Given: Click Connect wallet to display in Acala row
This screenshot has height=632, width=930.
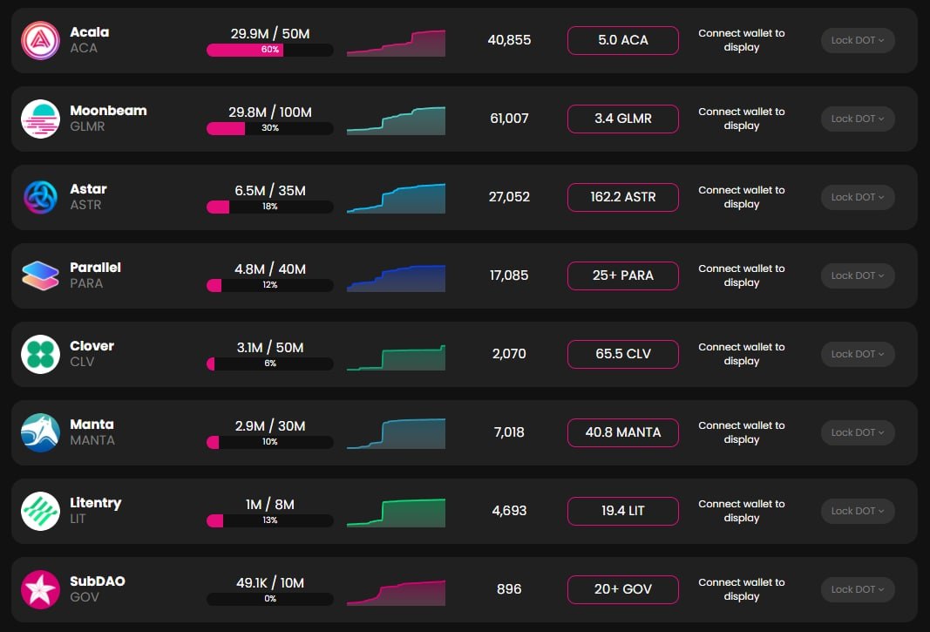Looking at the screenshot, I should pyautogui.click(x=742, y=40).
